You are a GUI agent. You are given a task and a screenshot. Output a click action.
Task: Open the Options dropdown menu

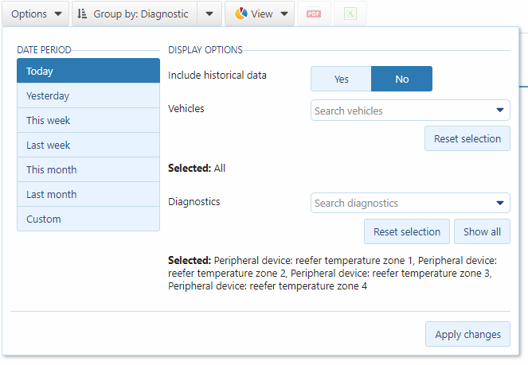click(36, 14)
